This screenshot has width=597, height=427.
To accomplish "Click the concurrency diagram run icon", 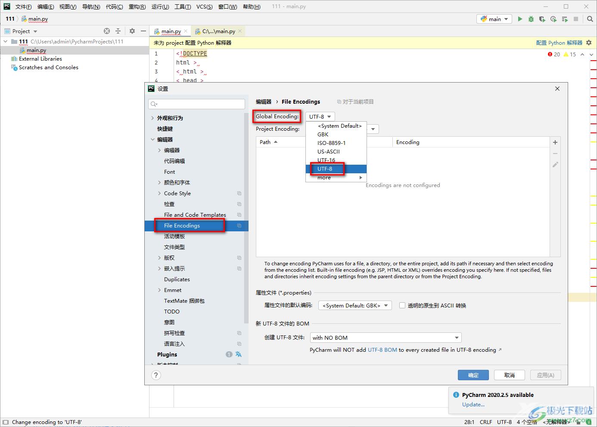I will [x=565, y=19].
